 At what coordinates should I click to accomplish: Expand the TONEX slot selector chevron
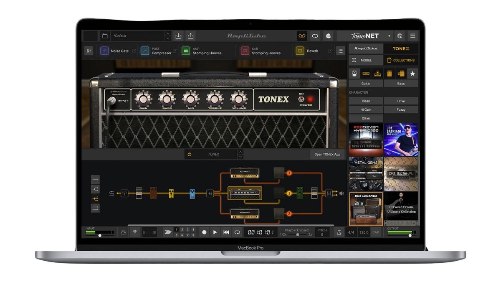point(241,154)
